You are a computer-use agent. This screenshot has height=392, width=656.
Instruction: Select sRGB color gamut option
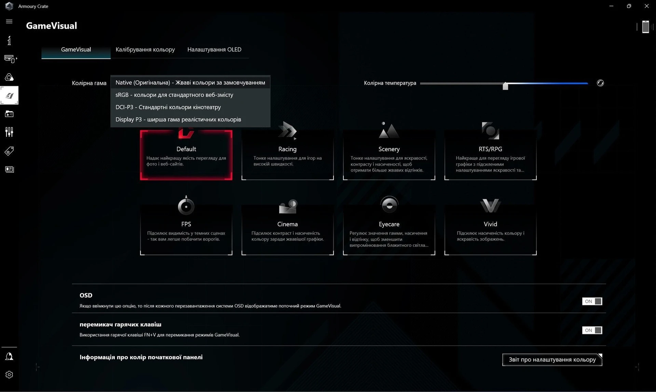(190, 95)
